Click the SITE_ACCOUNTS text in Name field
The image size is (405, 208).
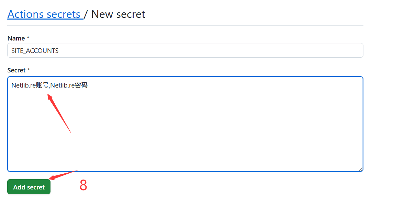pos(35,51)
